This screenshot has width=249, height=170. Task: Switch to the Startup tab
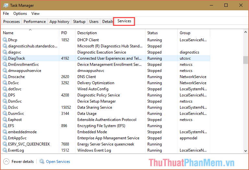click(x=79, y=22)
